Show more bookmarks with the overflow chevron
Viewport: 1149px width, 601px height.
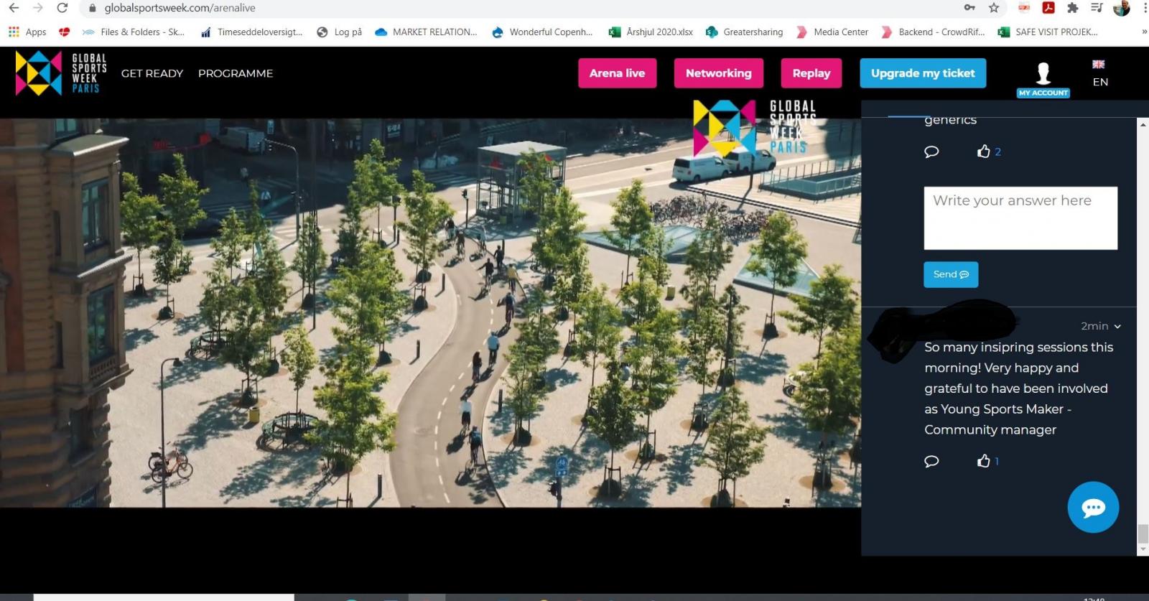1144,32
